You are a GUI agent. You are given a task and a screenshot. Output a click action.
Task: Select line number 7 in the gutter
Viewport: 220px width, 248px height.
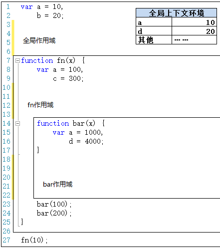8,60
